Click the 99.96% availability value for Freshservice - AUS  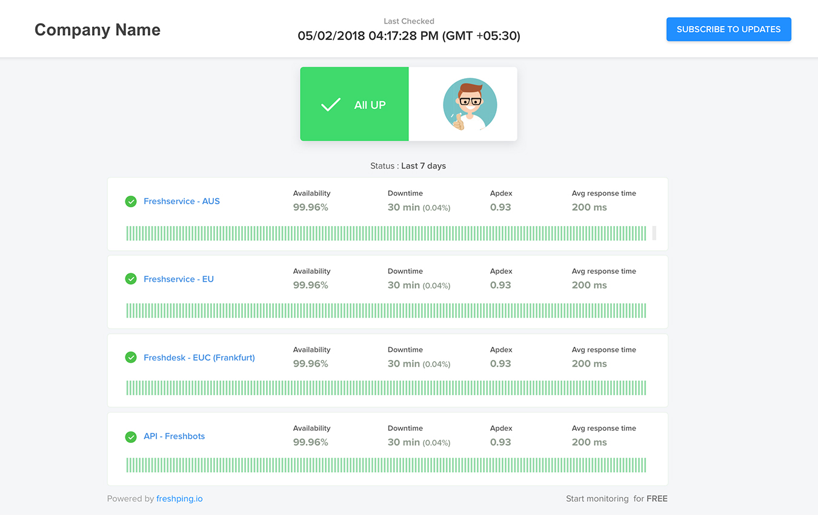pos(311,207)
